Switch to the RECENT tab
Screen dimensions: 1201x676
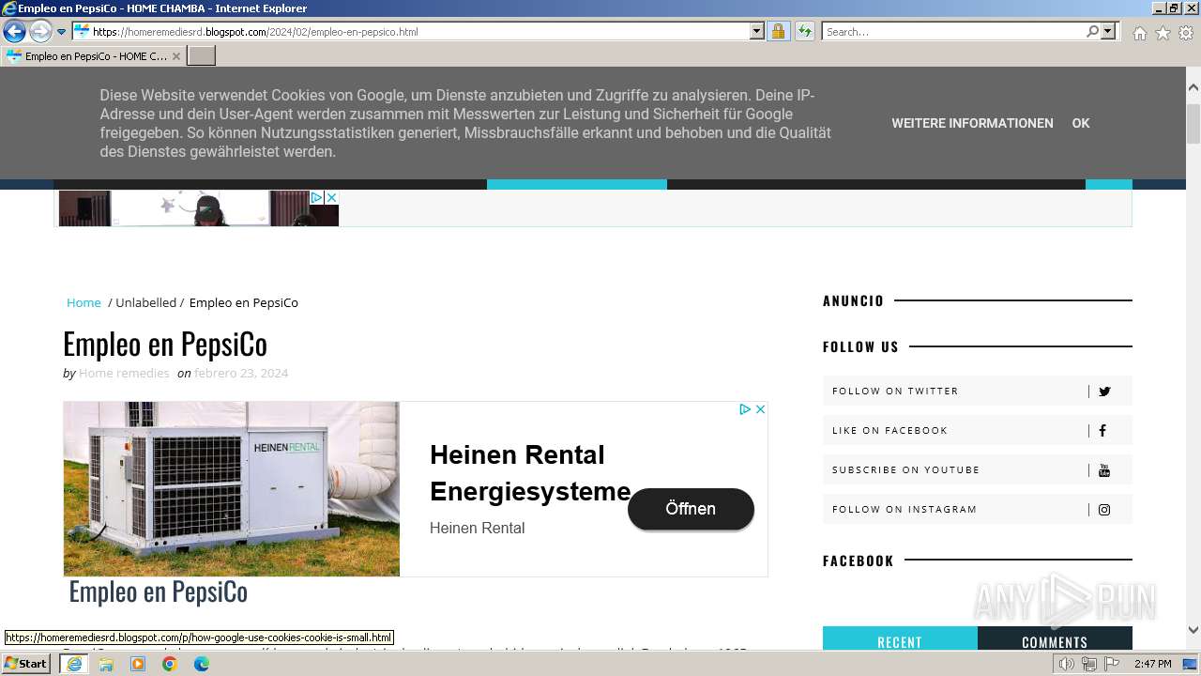[x=900, y=638]
